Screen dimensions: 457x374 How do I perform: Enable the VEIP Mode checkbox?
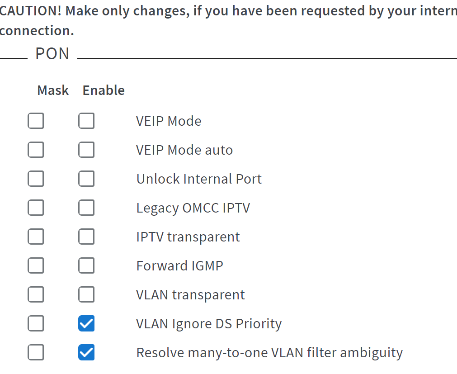click(86, 121)
